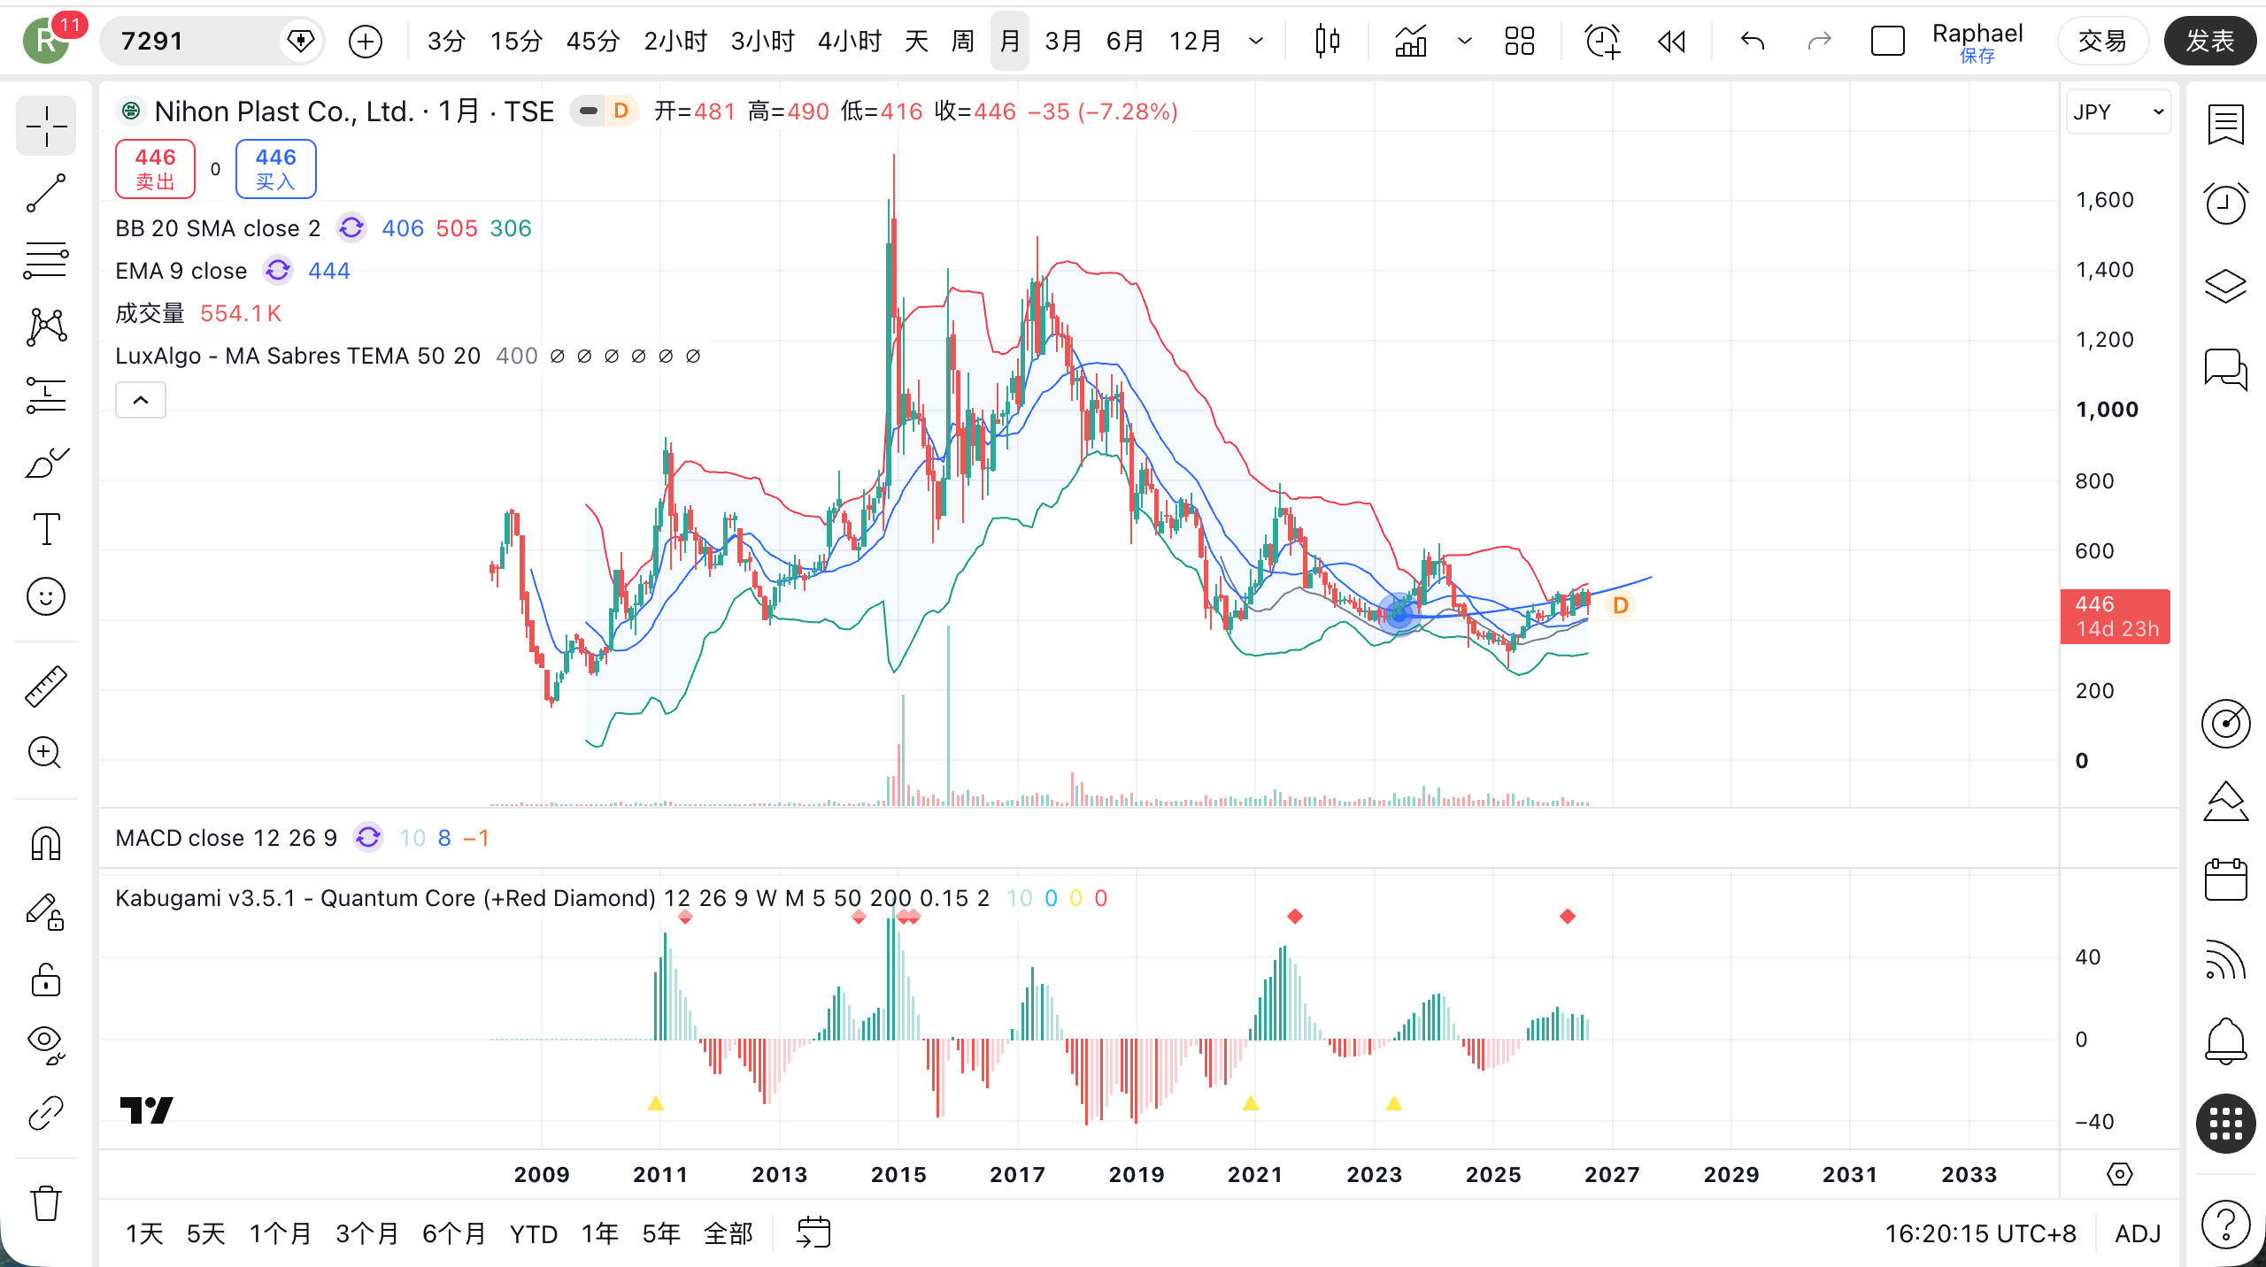Open the candlestick chart style selector
The width and height of the screenshot is (2266, 1267).
point(1328,41)
